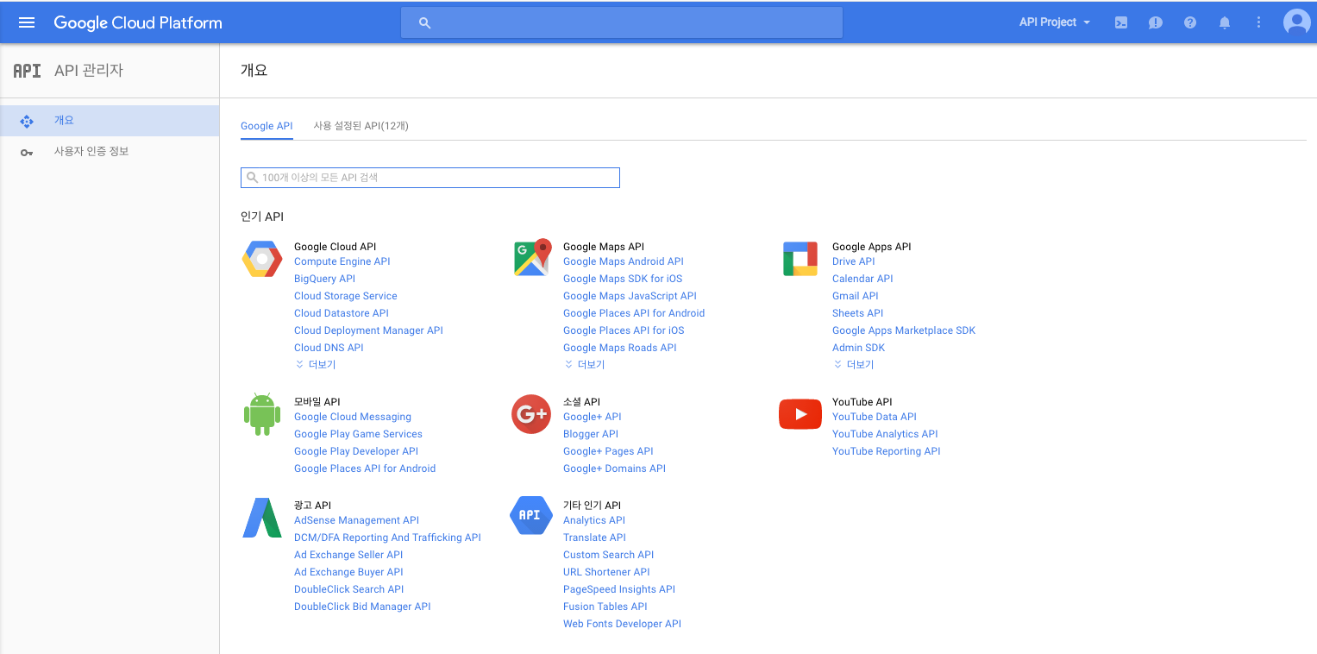Open YouTube Analytics API link
Viewport: 1317px width, 654px height.
[885, 434]
